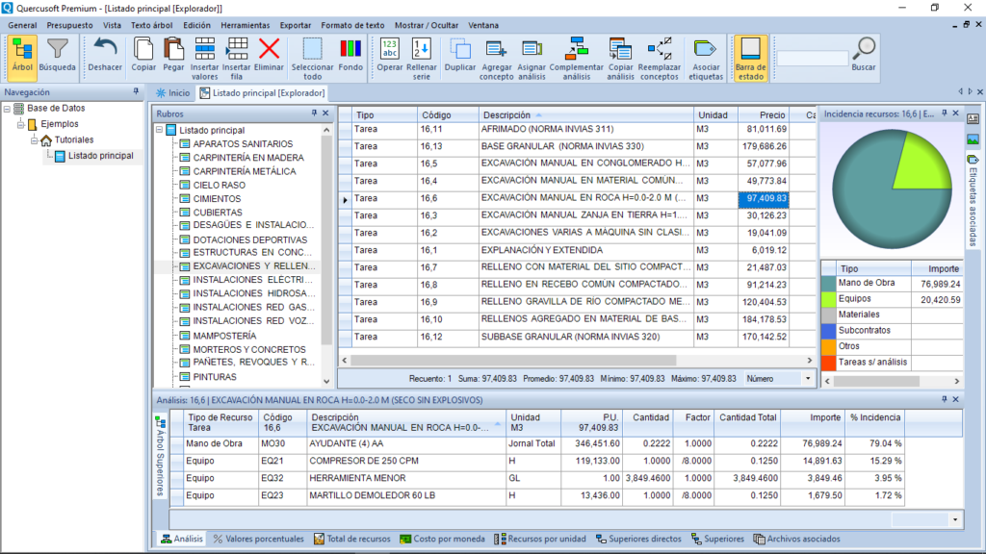
Task: Select the PINTURAS rubro
Action: point(215,377)
